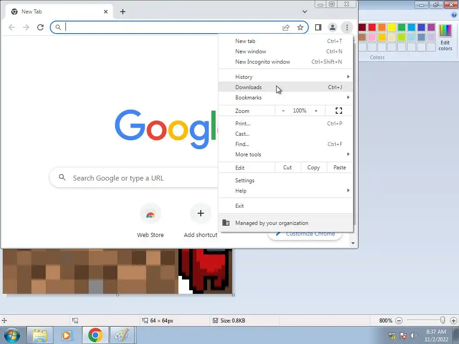Switch to Paint via taskbar icon
Screen dimensions: 459x344
[122, 335]
